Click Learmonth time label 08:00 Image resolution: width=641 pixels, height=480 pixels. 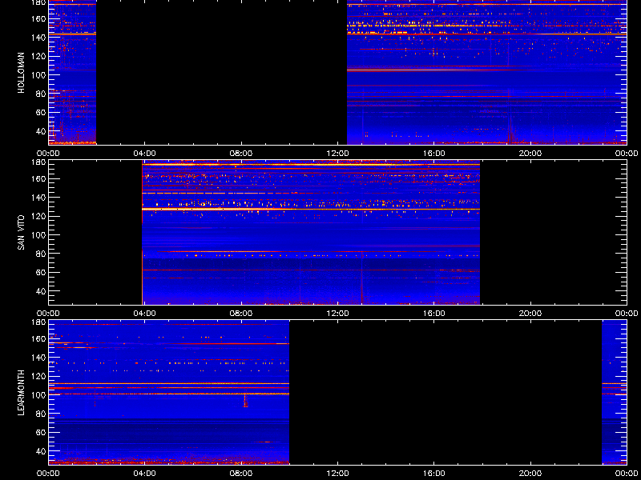coord(241,474)
